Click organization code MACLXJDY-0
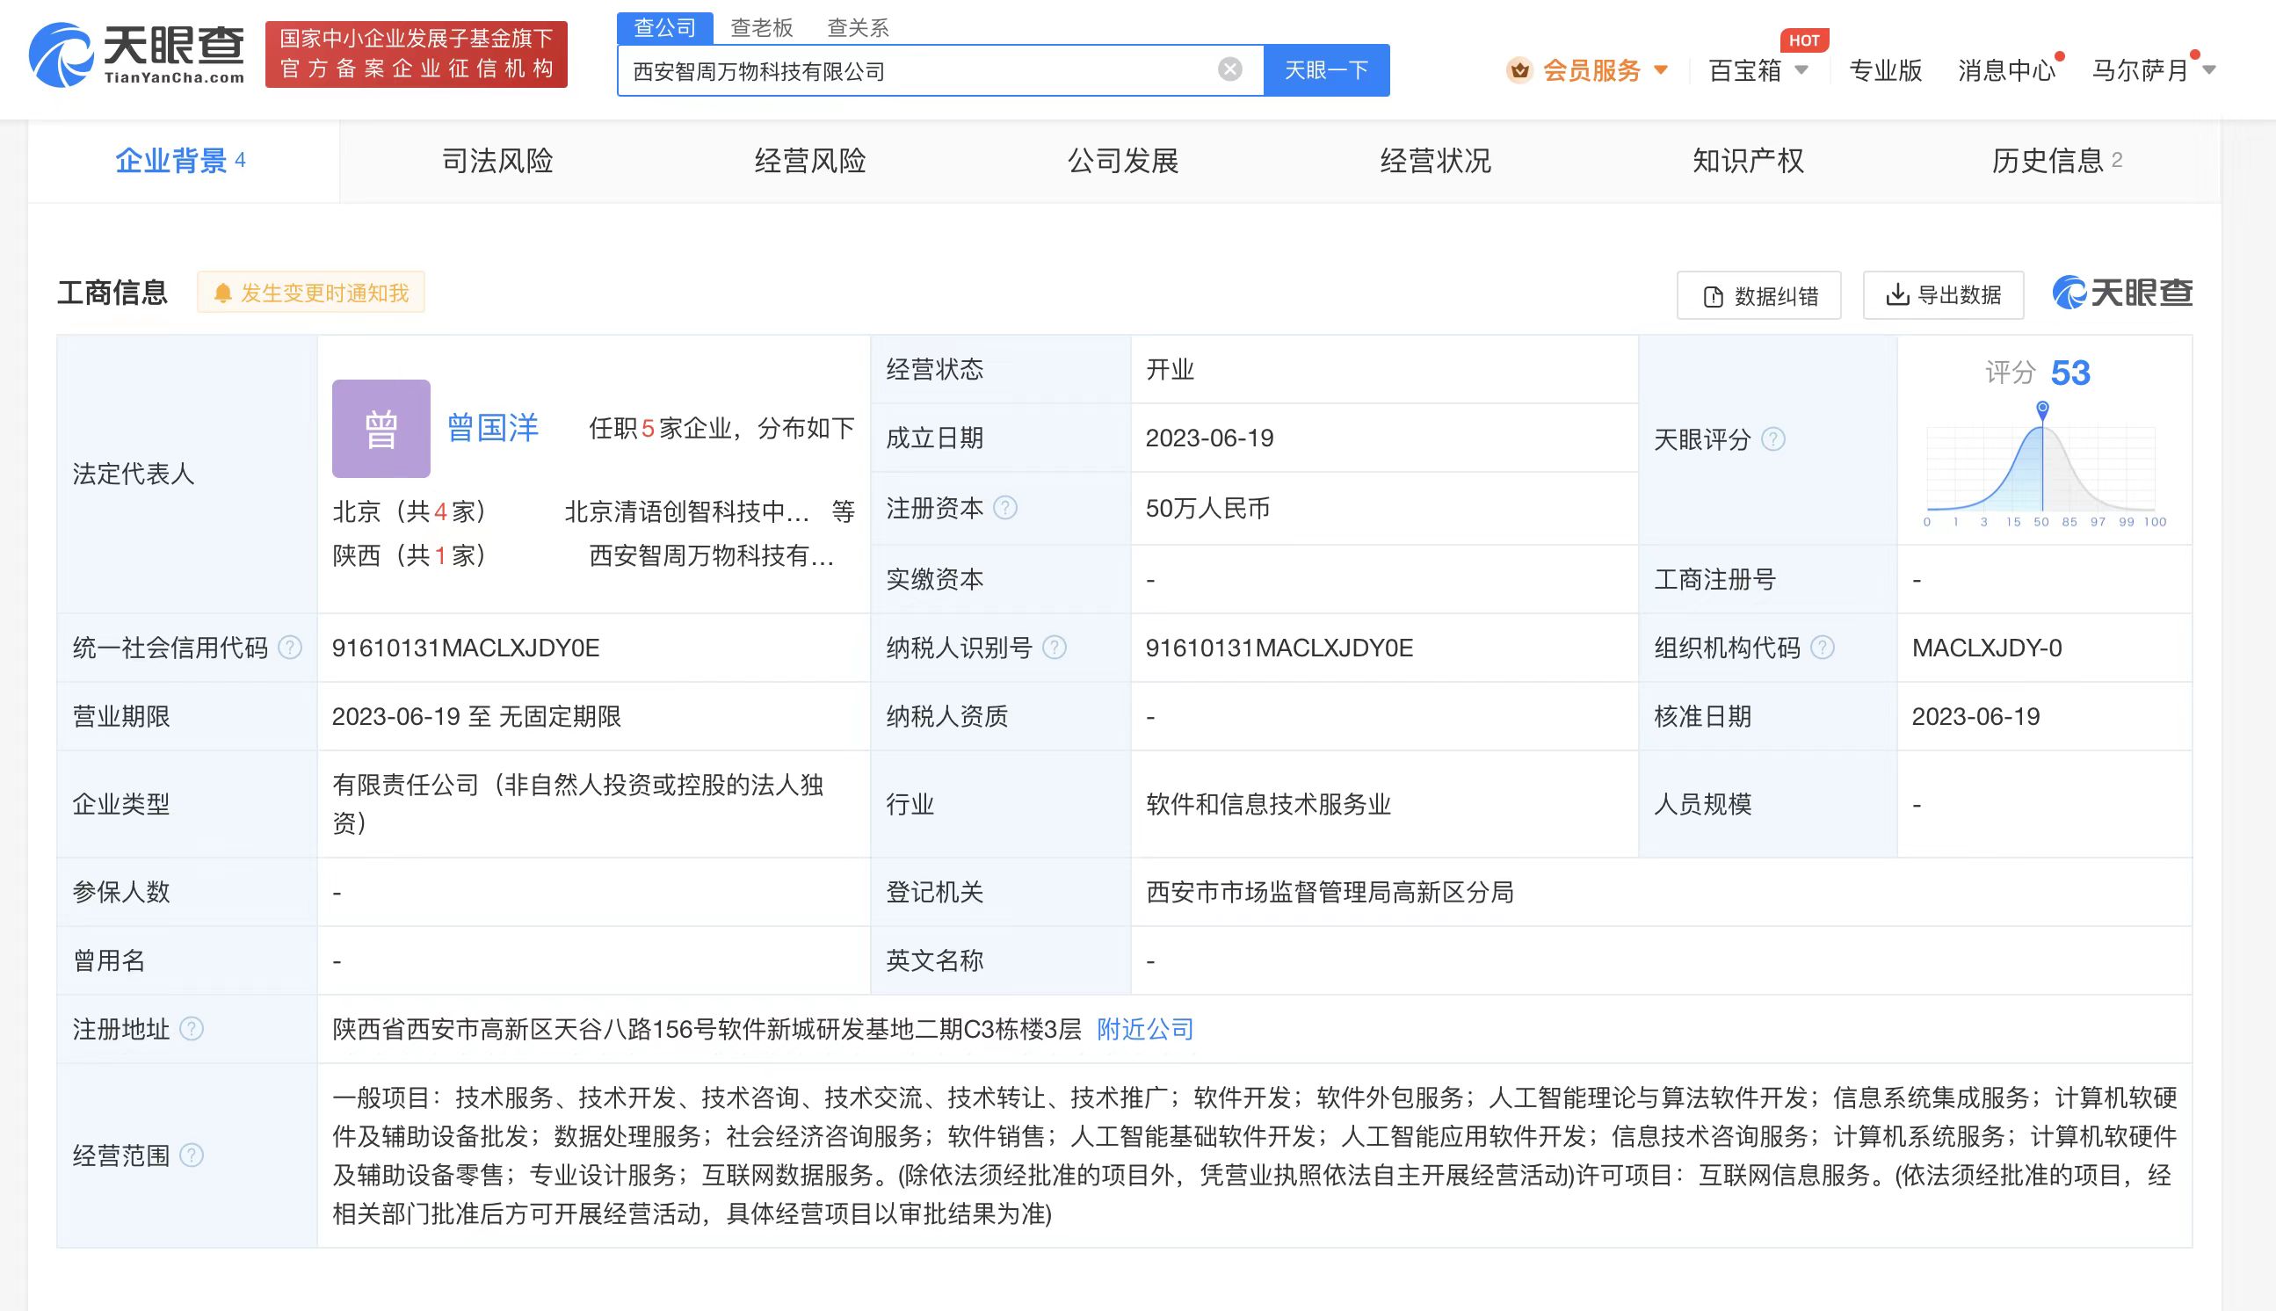The height and width of the screenshot is (1311, 2276). [1987, 648]
